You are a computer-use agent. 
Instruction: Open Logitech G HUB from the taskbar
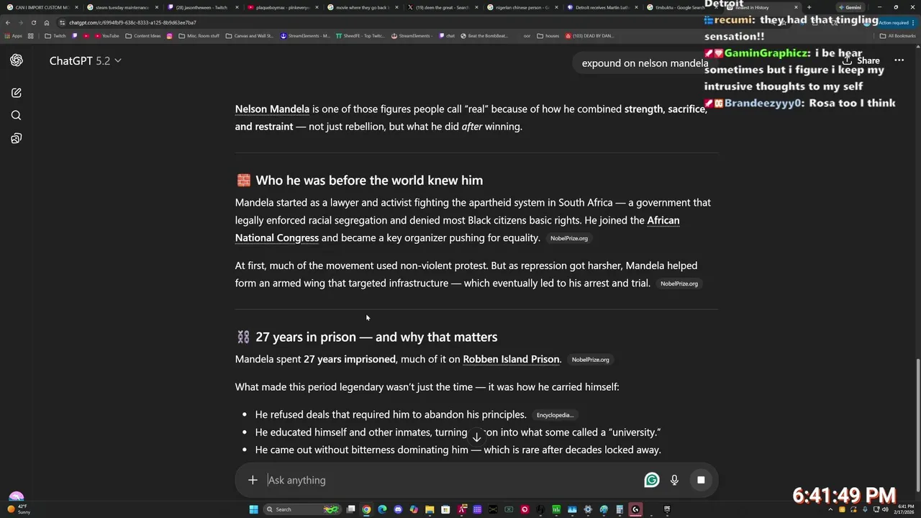click(635, 509)
